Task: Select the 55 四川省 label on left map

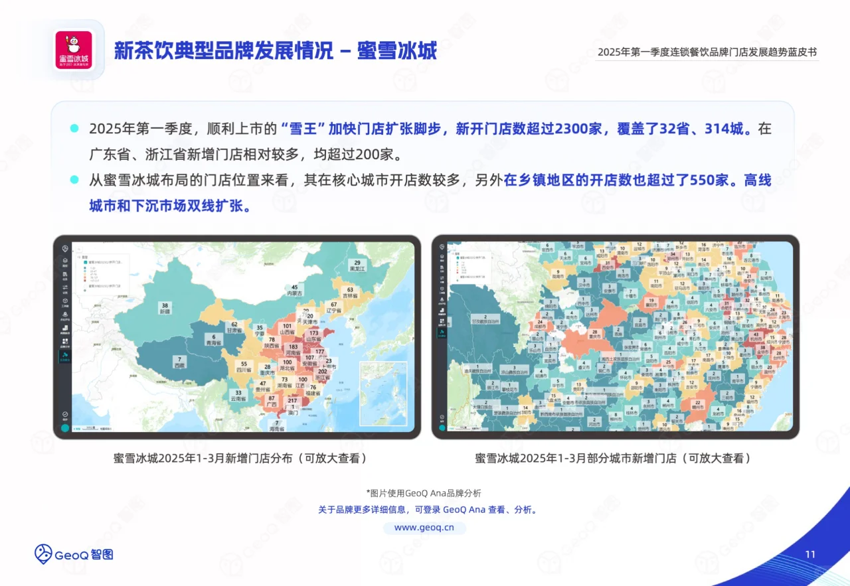Action: pos(244,368)
